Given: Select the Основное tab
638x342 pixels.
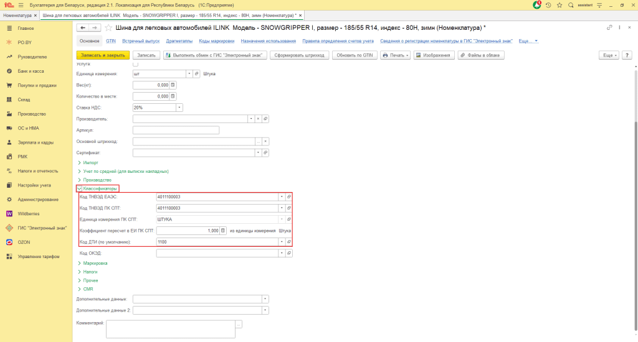Looking at the screenshot, I should pos(90,41).
